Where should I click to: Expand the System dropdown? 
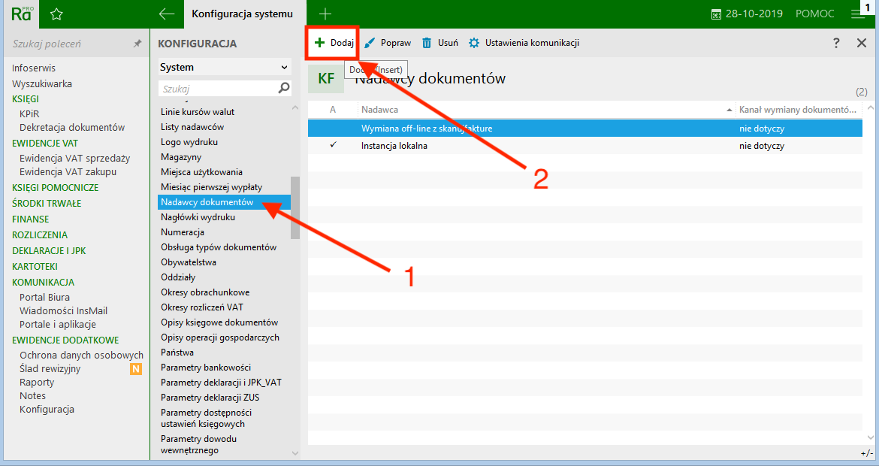click(x=224, y=67)
